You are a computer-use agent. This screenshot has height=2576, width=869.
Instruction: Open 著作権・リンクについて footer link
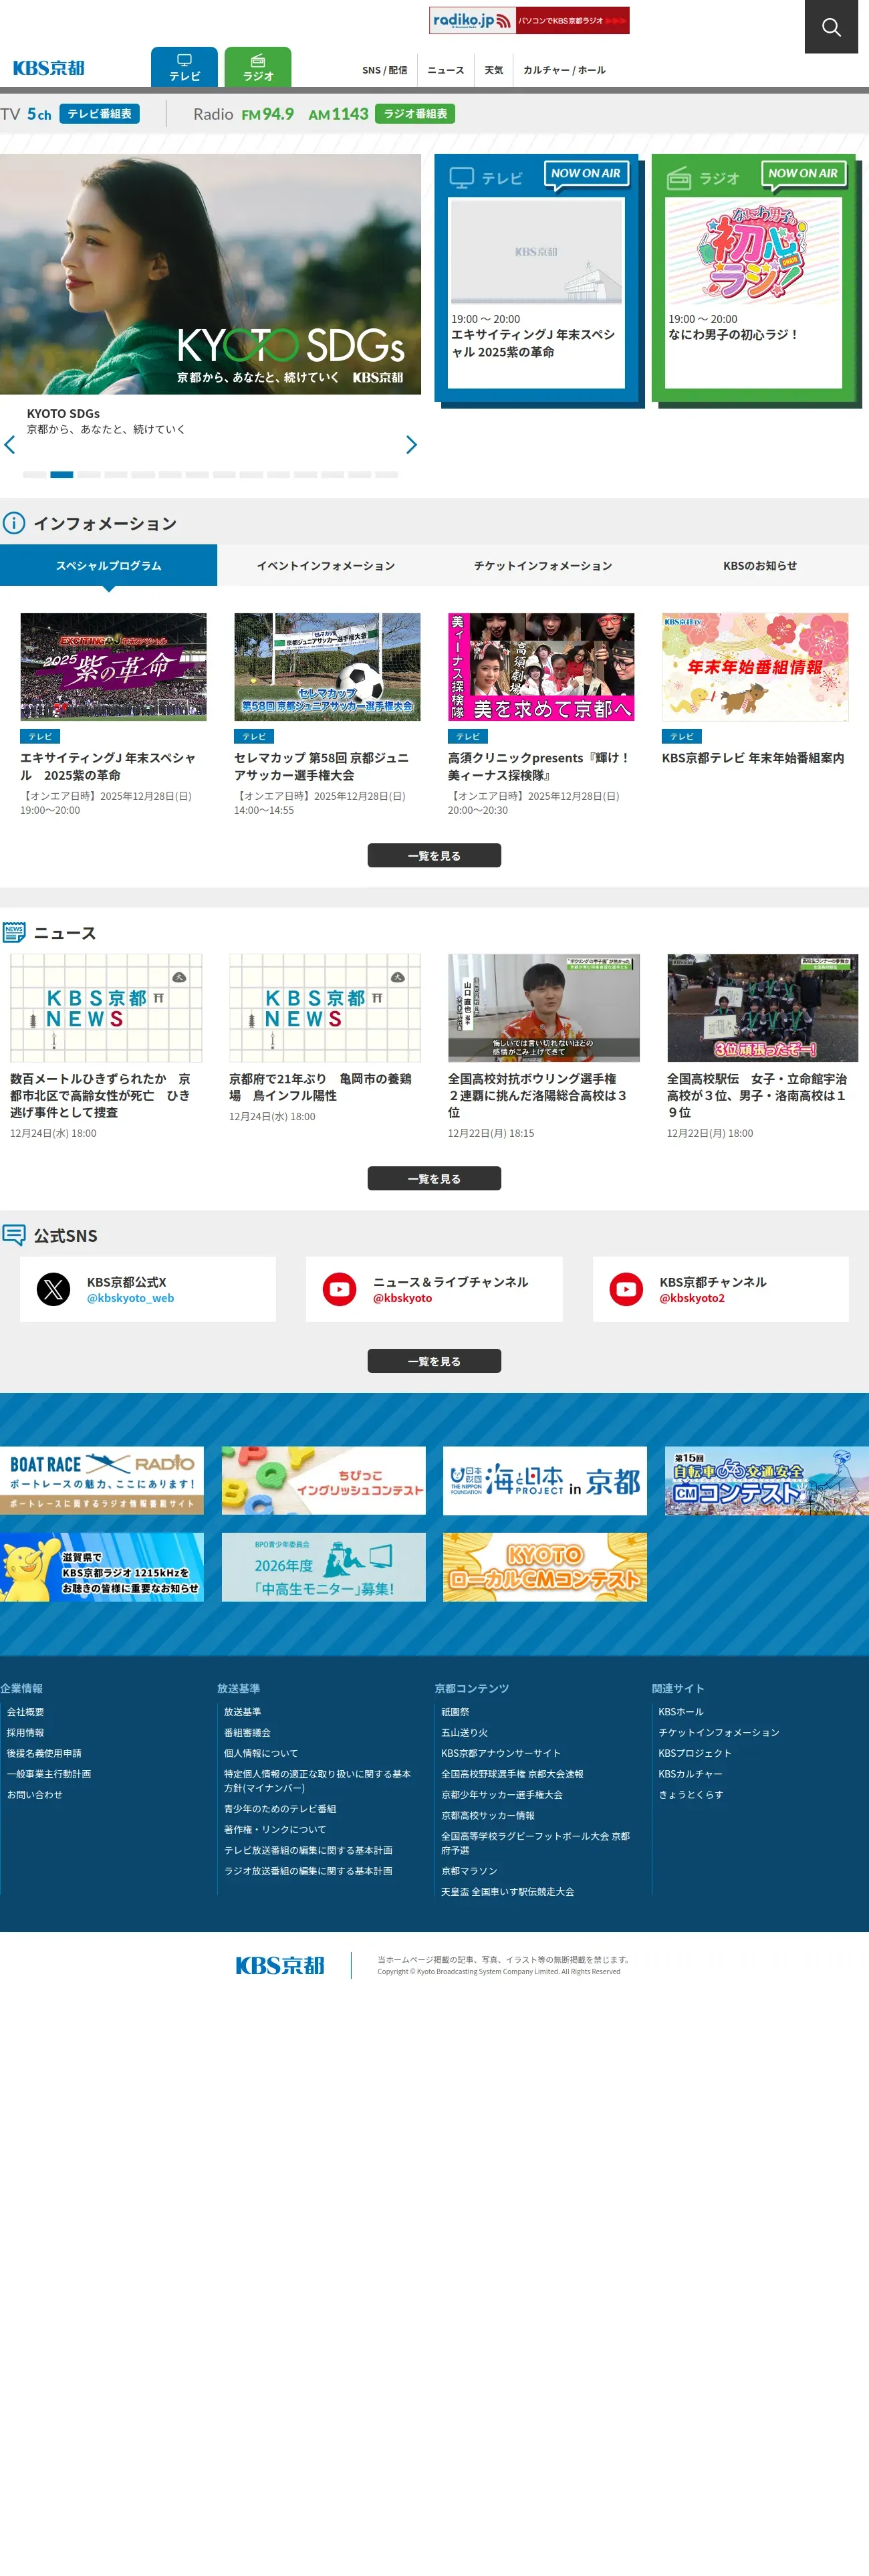[x=275, y=1829]
